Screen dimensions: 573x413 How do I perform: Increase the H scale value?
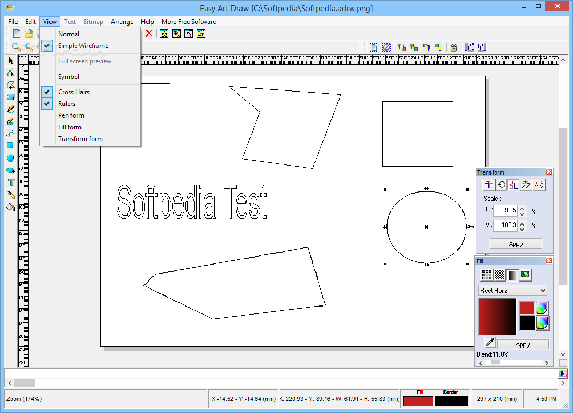(x=522, y=208)
